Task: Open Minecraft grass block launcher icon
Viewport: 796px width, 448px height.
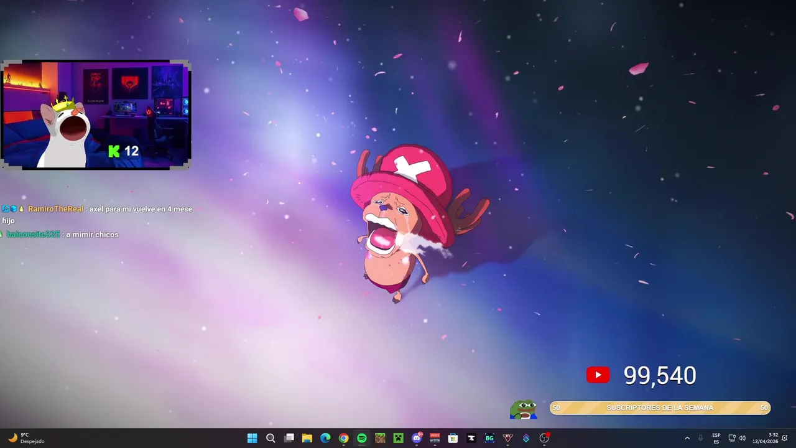Action: (380, 438)
